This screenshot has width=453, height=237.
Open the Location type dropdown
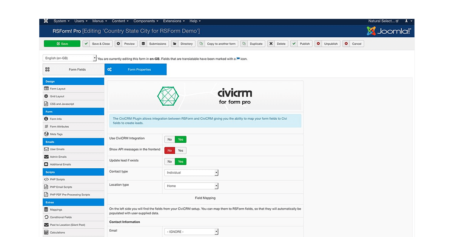pyautogui.click(x=191, y=186)
